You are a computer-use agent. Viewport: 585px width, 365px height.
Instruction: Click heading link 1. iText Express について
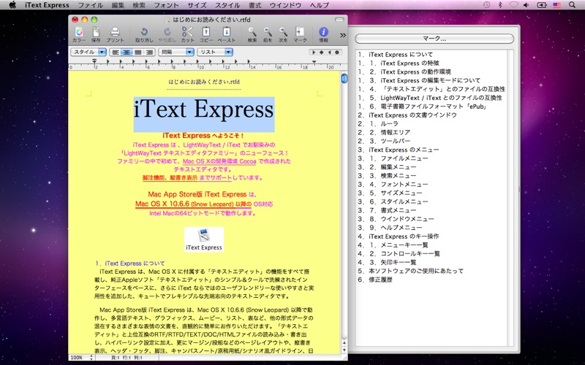[129, 264]
